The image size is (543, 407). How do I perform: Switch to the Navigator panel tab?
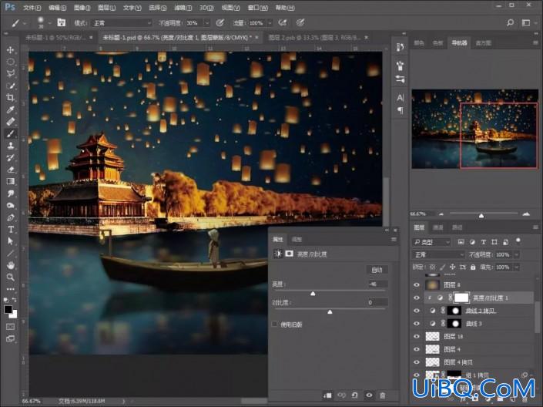pos(459,42)
